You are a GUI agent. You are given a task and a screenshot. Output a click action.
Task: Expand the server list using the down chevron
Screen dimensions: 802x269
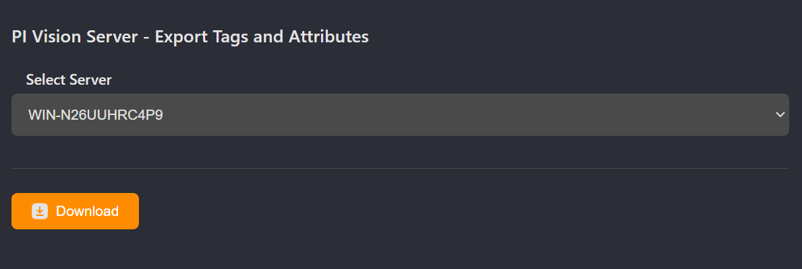pyautogui.click(x=780, y=115)
